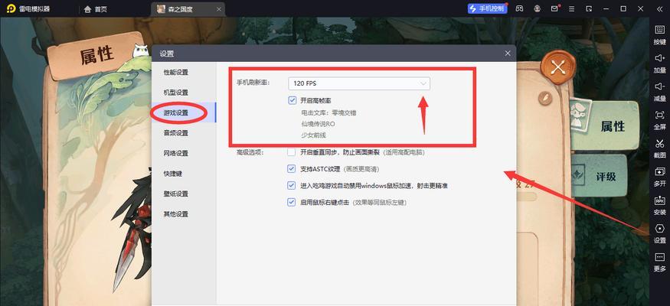
Task: Select the game's 属性 side tab
Action: (x=605, y=125)
